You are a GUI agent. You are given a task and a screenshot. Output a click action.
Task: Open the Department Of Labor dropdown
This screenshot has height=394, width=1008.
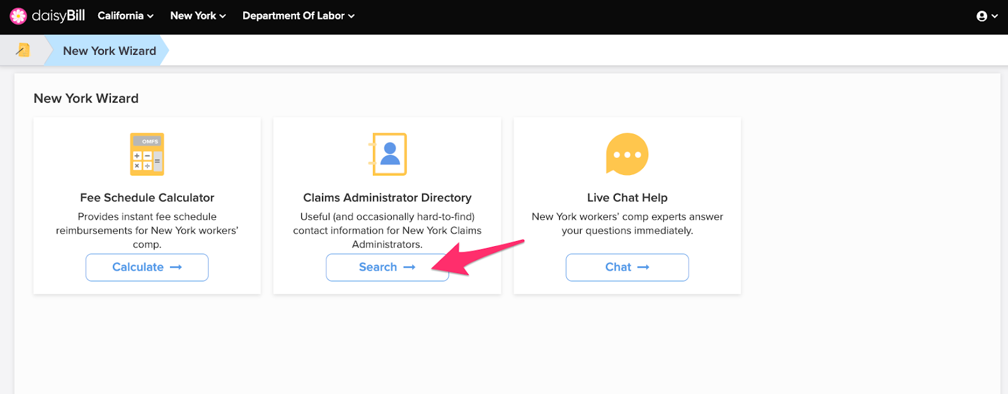299,16
